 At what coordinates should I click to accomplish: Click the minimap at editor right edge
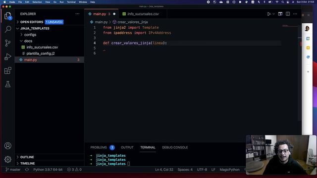coord(290,26)
